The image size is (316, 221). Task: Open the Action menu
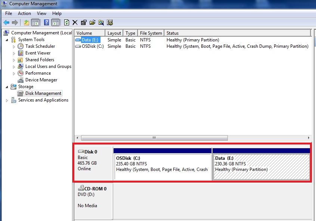click(x=24, y=13)
